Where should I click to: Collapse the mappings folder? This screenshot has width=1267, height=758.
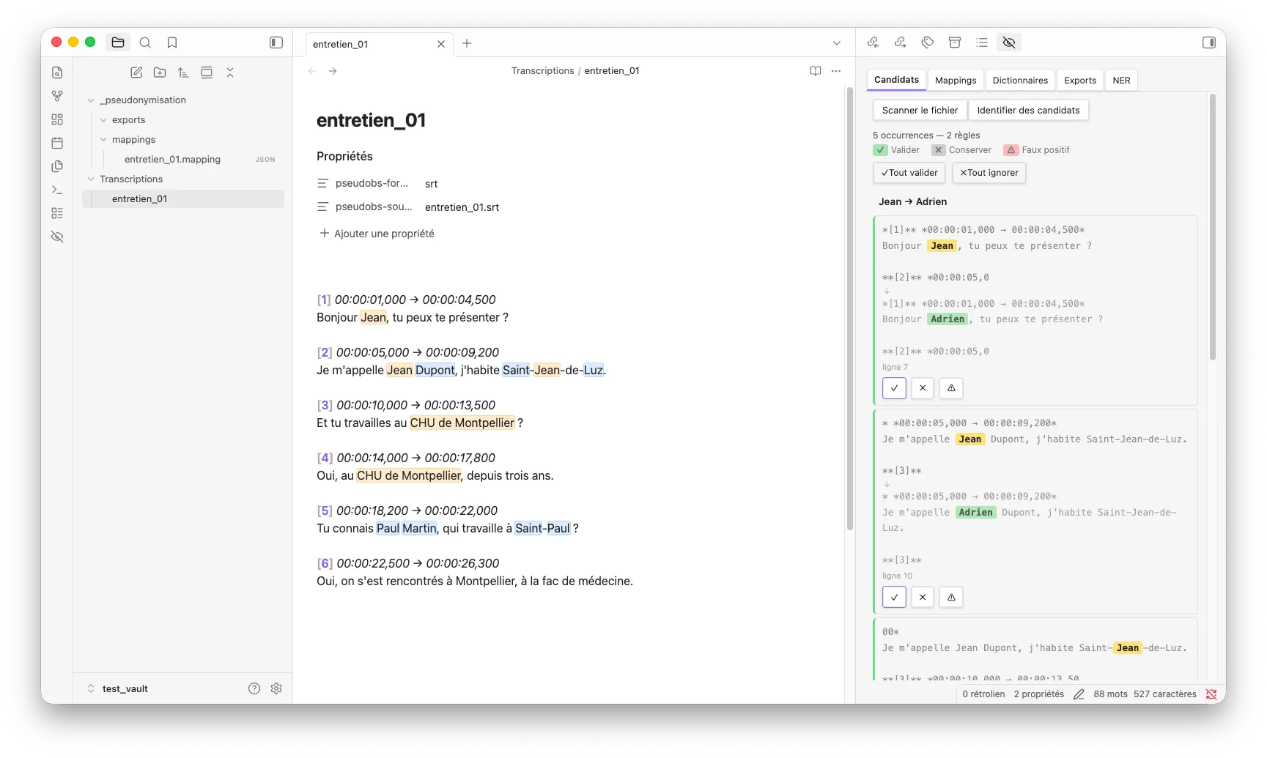pos(103,140)
